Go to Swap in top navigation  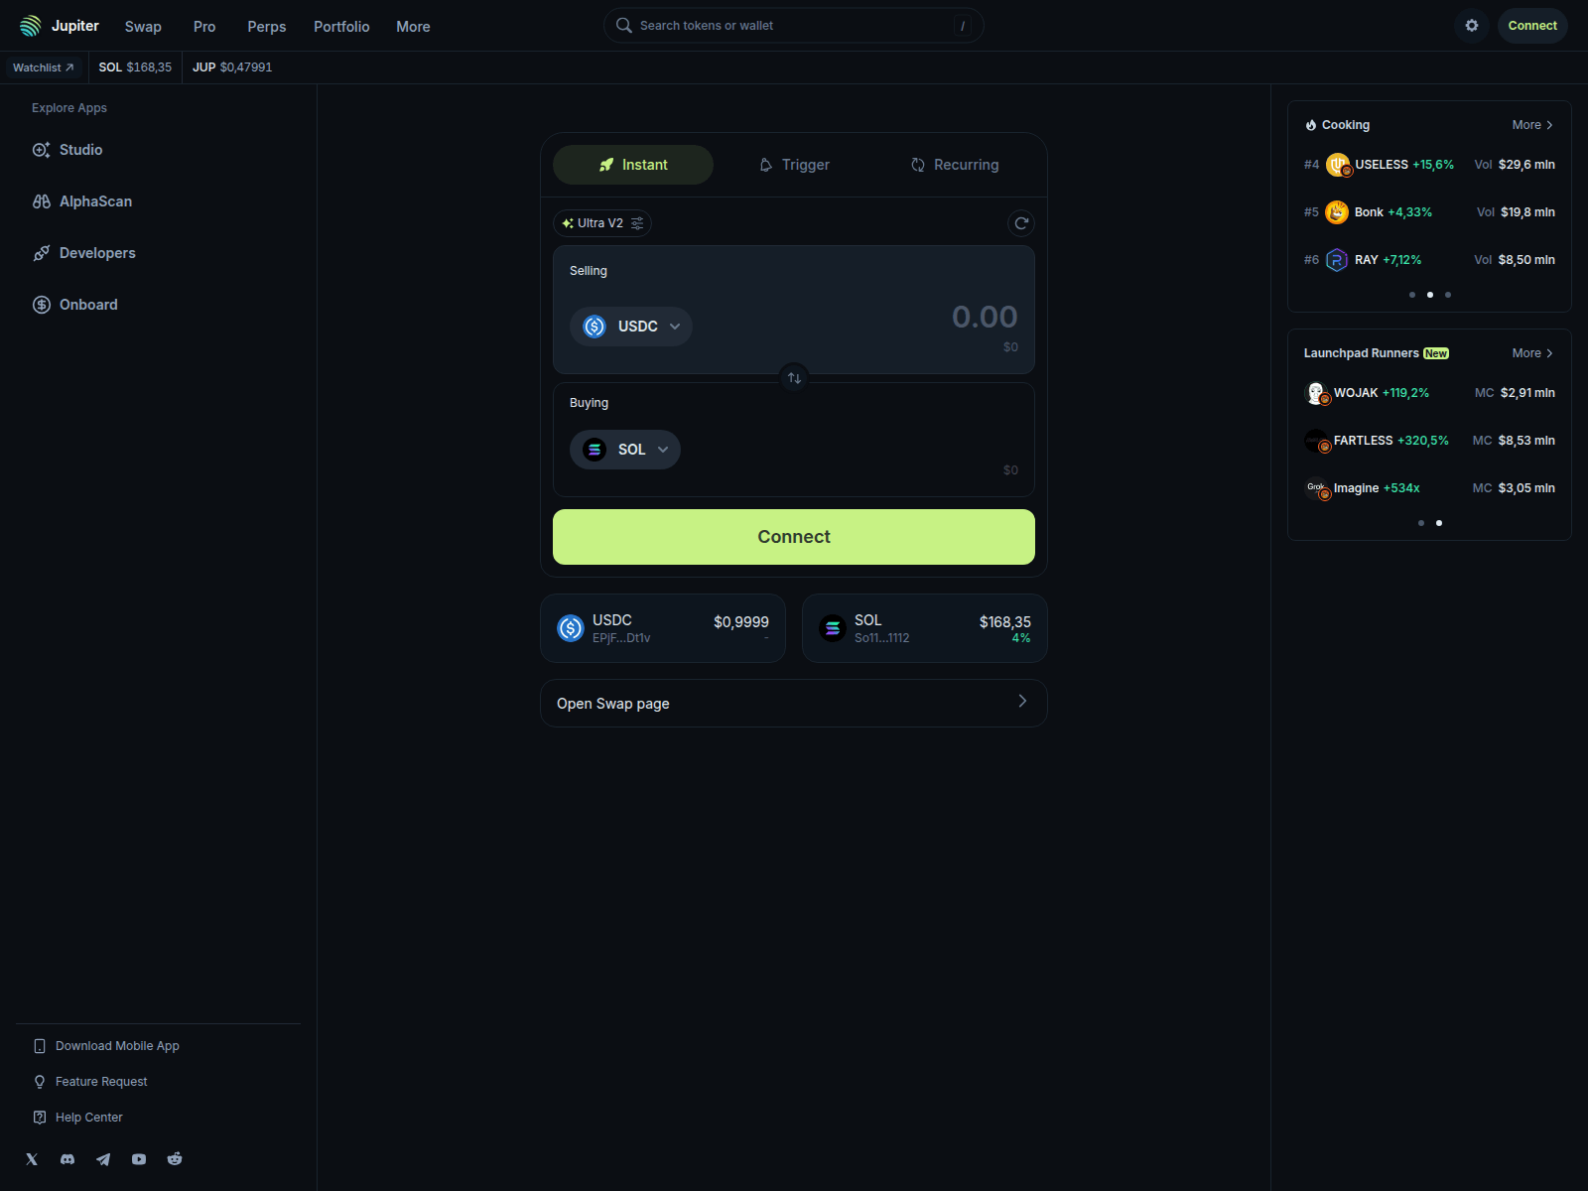143,27
